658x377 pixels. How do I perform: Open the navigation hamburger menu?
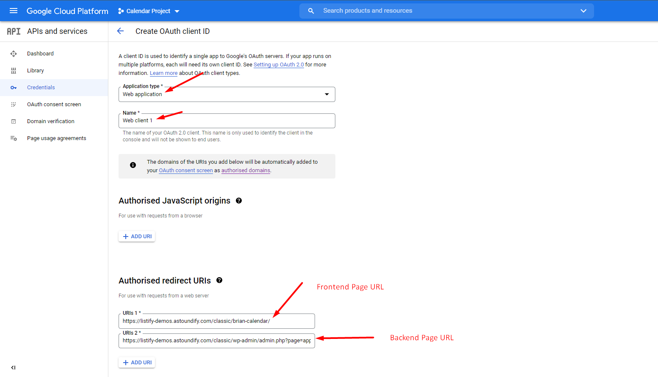pyautogui.click(x=13, y=11)
